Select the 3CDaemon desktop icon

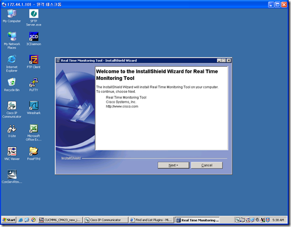click(x=33, y=38)
